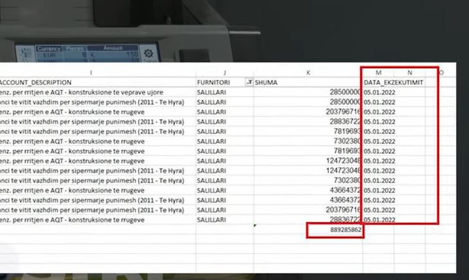Click the SHUMA header cell
Viewport: 469px width, 280px height.
267,83
